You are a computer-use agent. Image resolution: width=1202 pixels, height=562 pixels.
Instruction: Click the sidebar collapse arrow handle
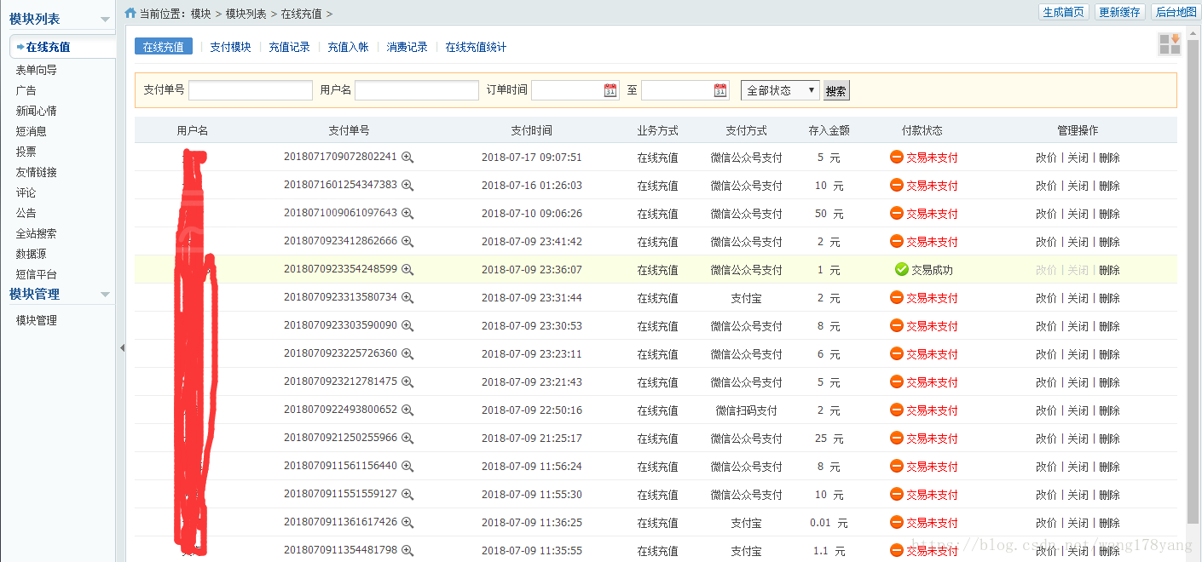121,347
